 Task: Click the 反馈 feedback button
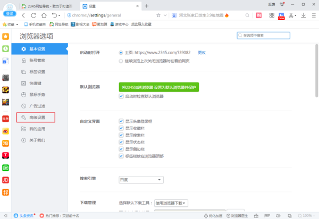tap(271, 4)
